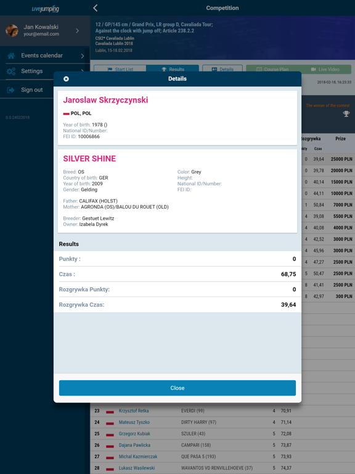Viewport: 355px width, 474px height.
Task: Click the rider name Jaroslaw Skrzyczynski
Action: click(x=105, y=100)
